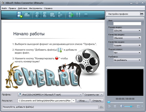Pause conversion using the toolbar pause icon
146x112 pixels.
pos(78,15)
